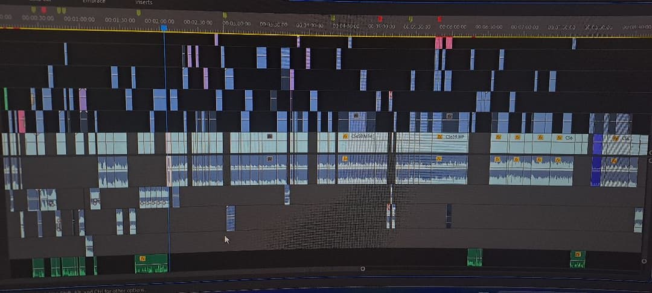The width and height of the screenshot is (652, 293).
Task: Click the 00:06:00:00 timecode on the ruler
Action: click(x=453, y=27)
